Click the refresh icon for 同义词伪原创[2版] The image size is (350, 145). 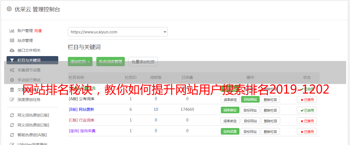tap(12, 125)
